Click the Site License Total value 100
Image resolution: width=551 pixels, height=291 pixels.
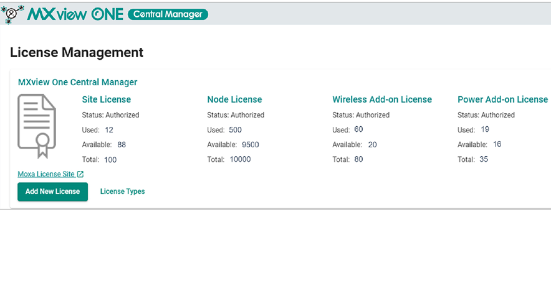(x=110, y=160)
